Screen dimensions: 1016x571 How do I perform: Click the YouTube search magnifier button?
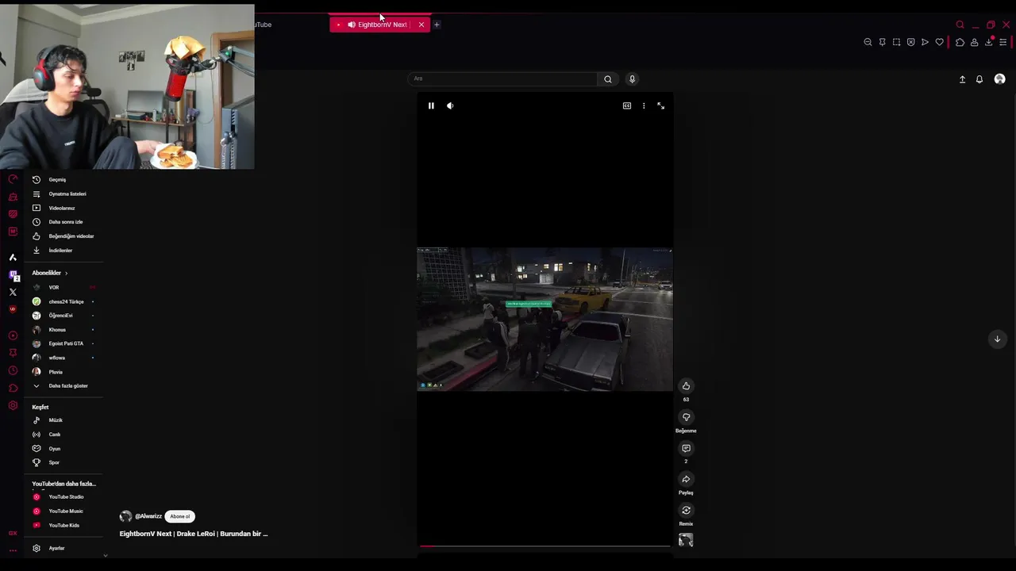tap(608, 79)
